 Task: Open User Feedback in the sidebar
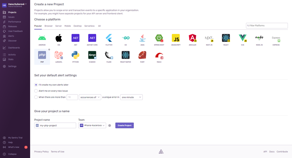coord(15,31)
